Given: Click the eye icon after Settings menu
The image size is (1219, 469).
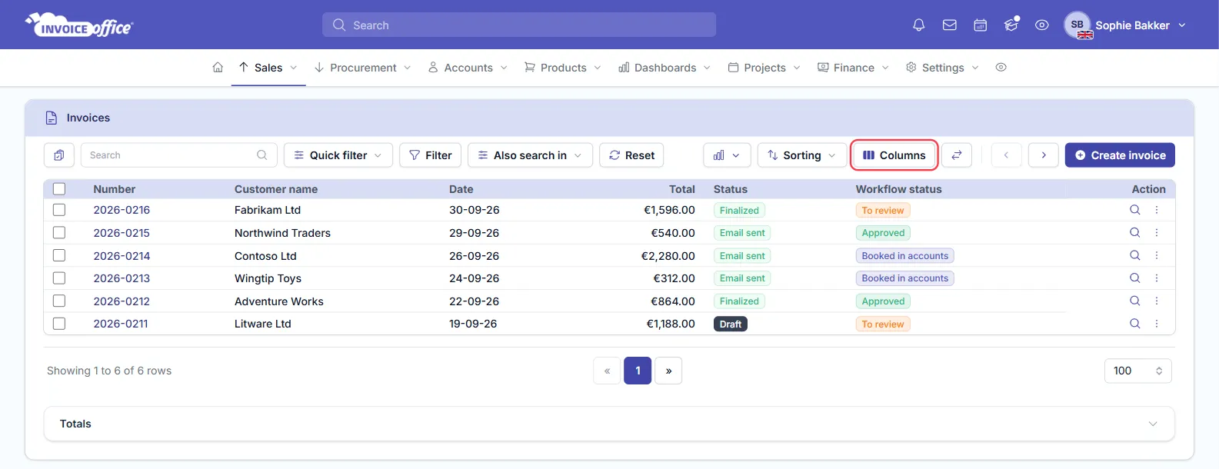Looking at the screenshot, I should coord(1001,68).
